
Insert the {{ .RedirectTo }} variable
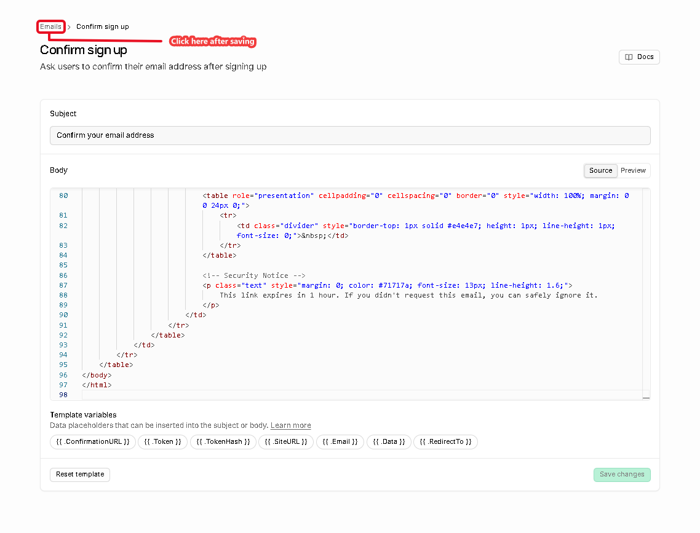click(445, 442)
